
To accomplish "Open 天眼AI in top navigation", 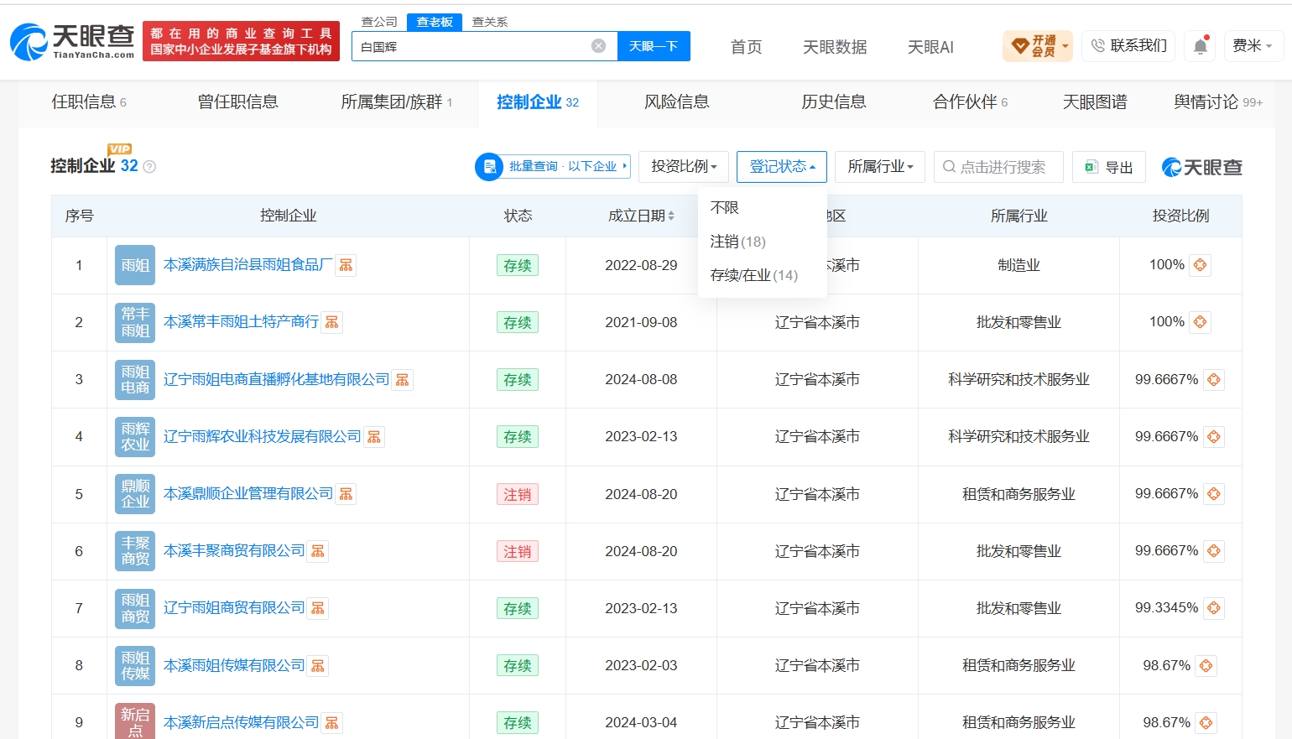I will click(x=930, y=47).
